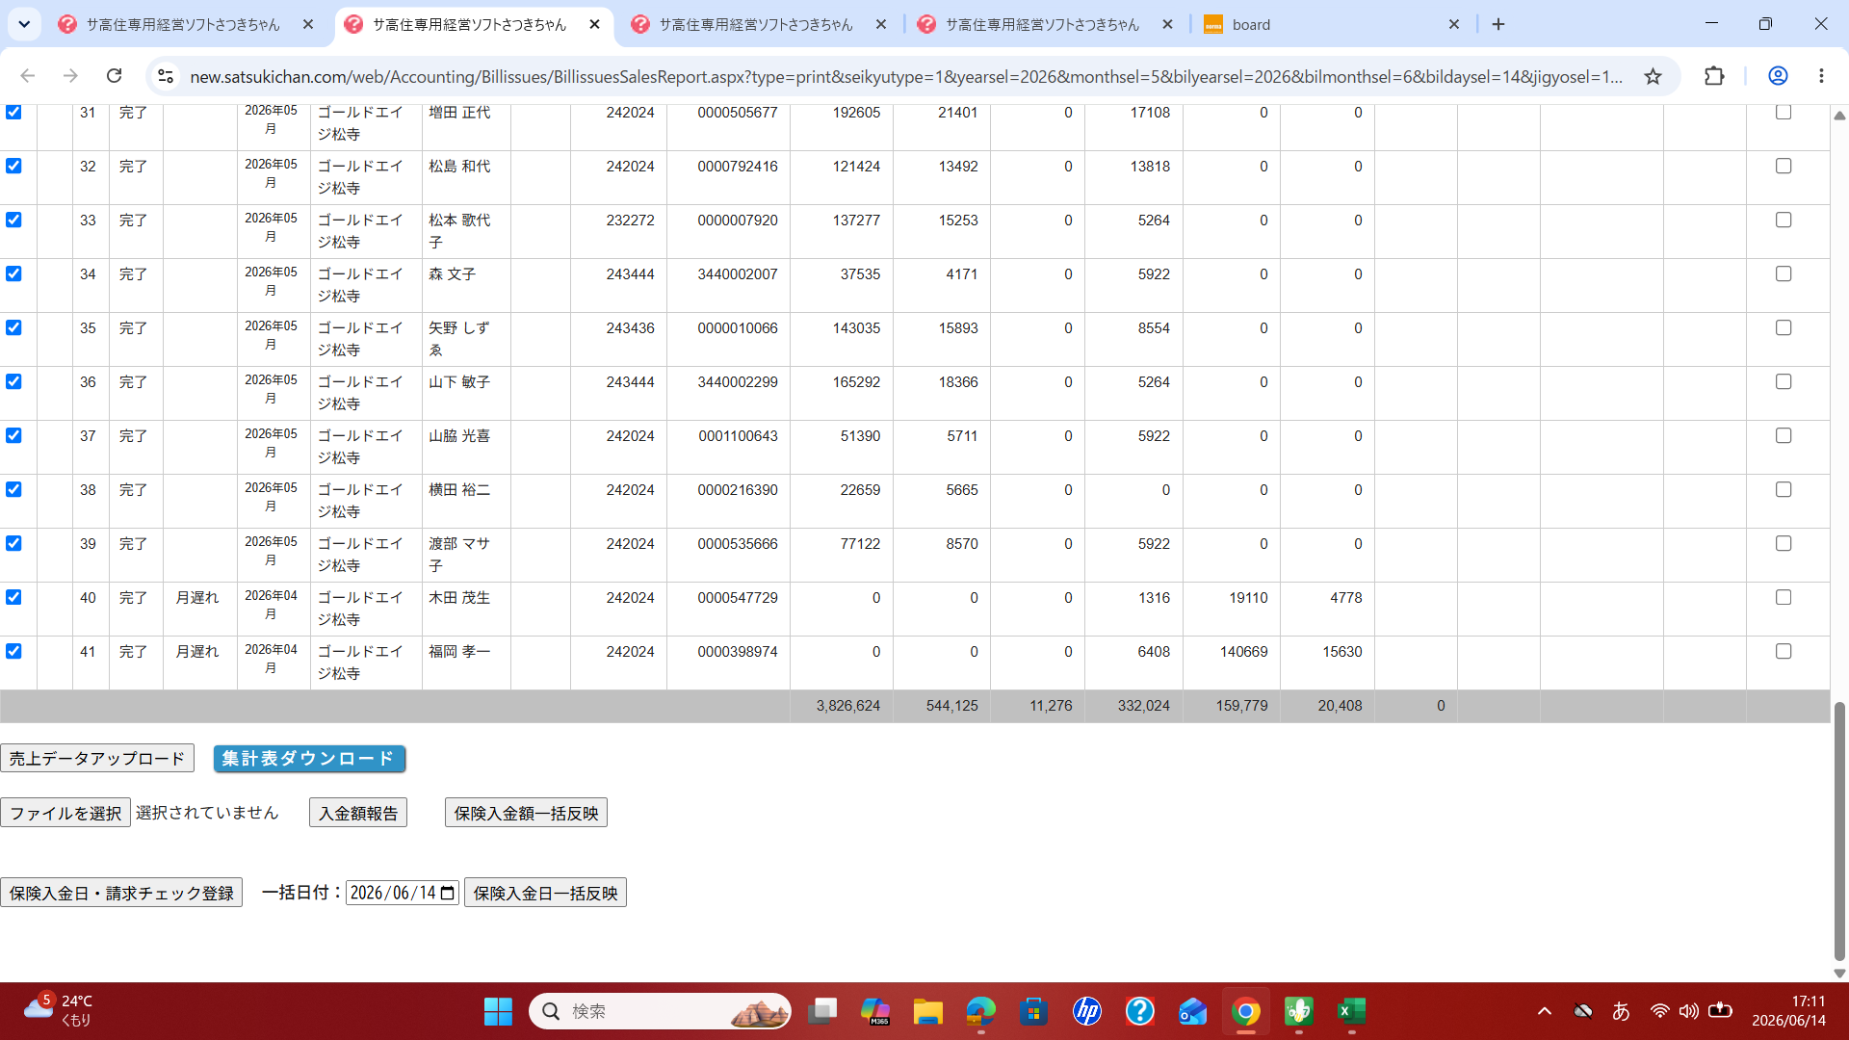The width and height of the screenshot is (1849, 1040).
Task: Switch the Japanese IME input mode
Action: (x=1621, y=1011)
